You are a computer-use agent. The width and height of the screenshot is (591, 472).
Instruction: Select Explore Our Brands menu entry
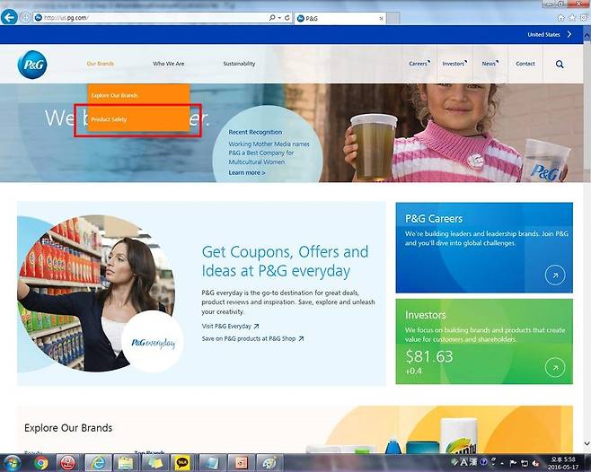pyautogui.click(x=114, y=95)
